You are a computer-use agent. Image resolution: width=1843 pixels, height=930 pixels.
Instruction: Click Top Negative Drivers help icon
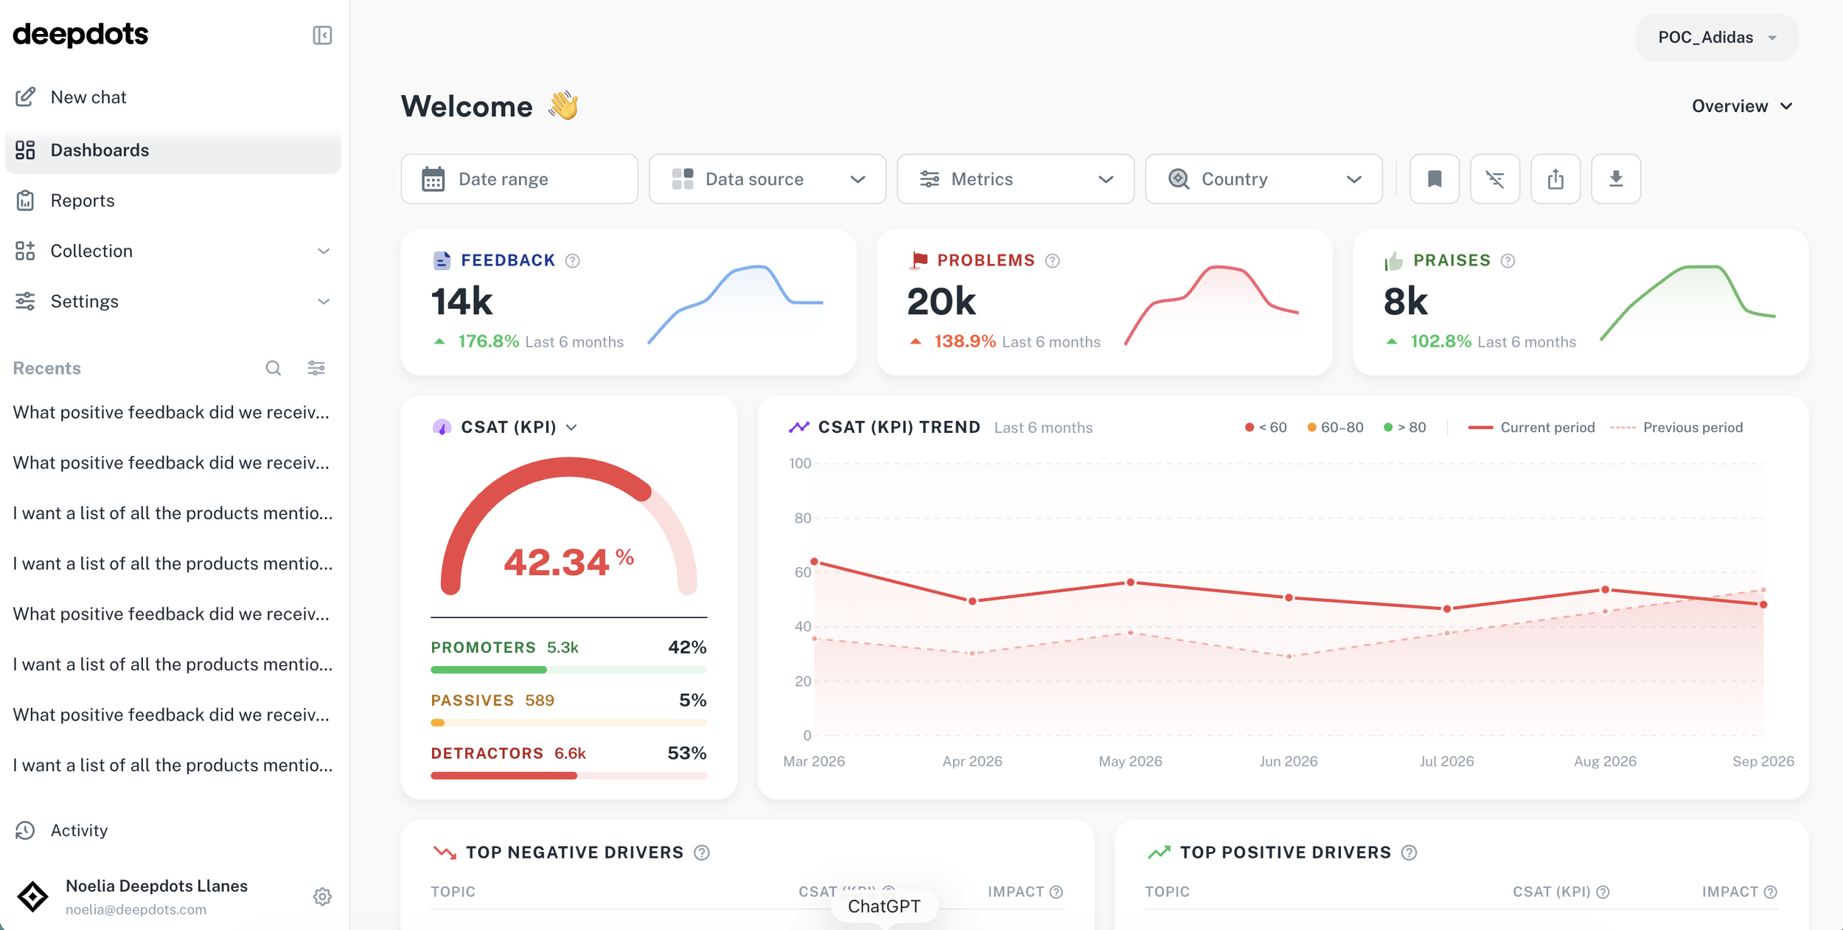point(701,853)
